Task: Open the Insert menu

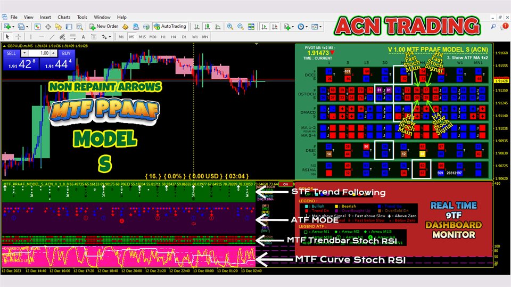Action: [45, 17]
